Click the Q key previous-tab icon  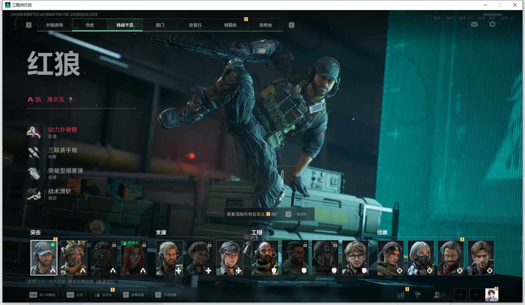(29, 25)
